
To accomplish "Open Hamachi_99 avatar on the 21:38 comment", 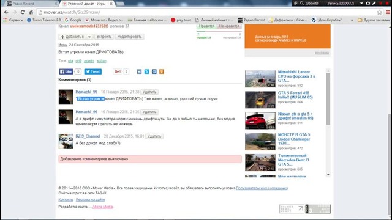I will tap(66, 97).
